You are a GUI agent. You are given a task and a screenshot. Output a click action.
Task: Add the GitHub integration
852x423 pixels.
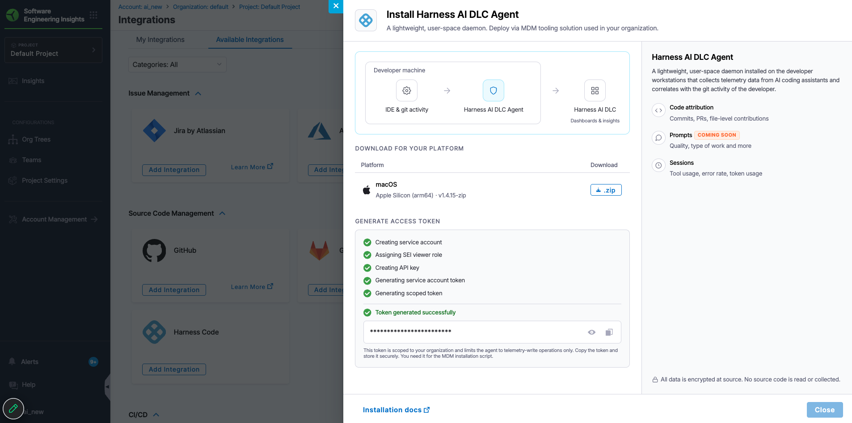pos(174,290)
